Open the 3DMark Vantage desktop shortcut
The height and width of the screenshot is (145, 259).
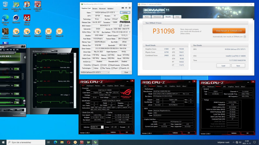pos(48,34)
